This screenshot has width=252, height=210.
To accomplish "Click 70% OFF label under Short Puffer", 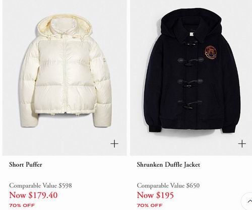I will (x=22, y=205).
